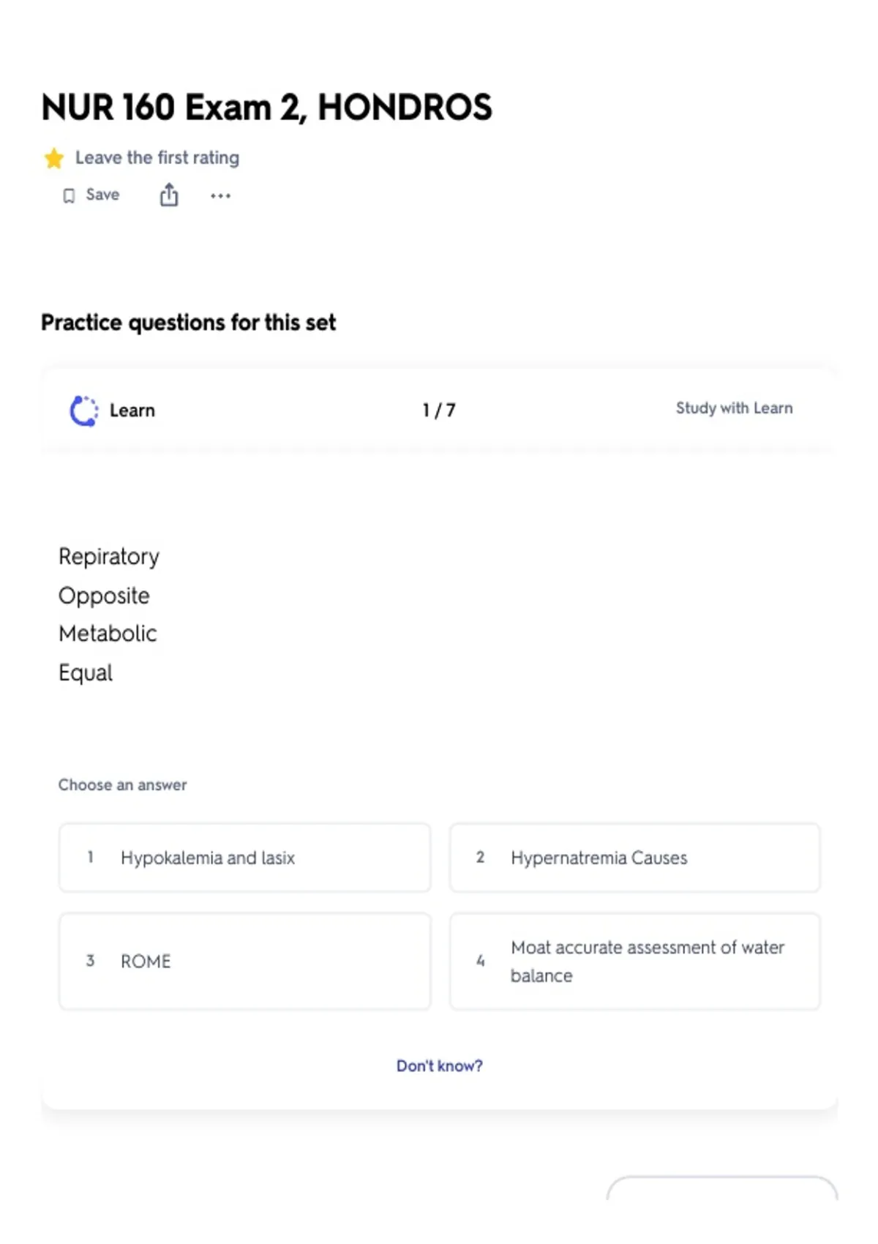This screenshot has height=1244, width=878.
Task: Choose answer ROME
Action: coord(245,962)
